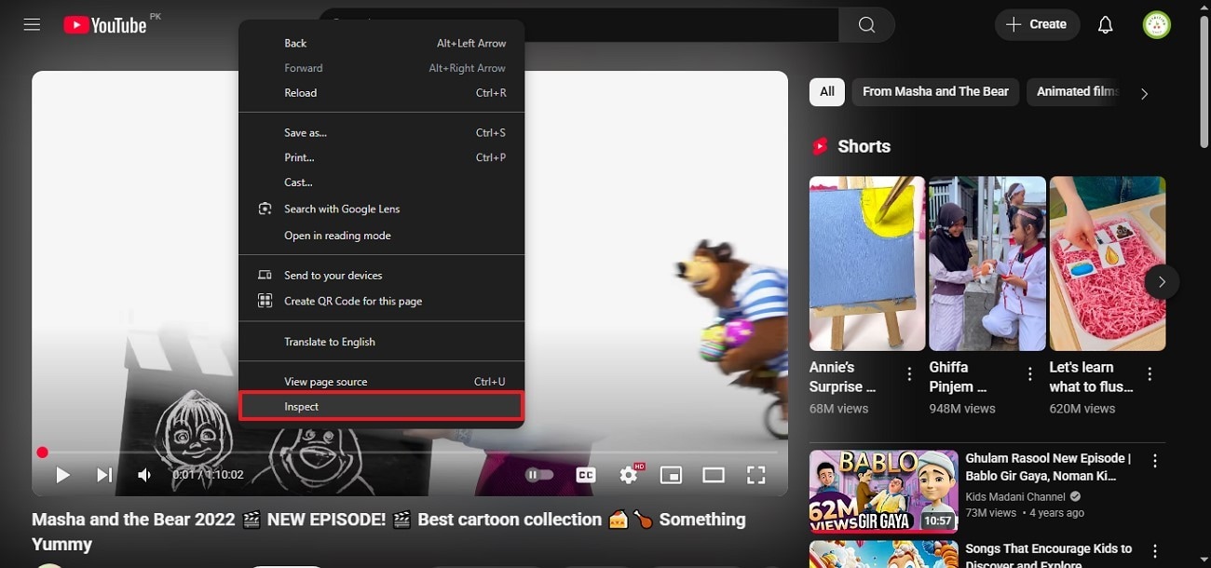
Task: Open Kids Madani Channel link
Action: click(x=1015, y=497)
